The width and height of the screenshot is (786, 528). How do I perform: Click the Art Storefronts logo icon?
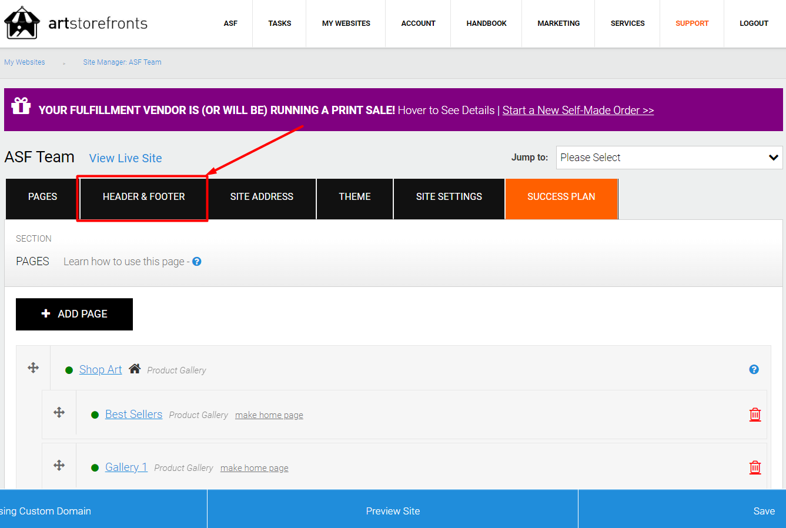(x=22, y=23)
